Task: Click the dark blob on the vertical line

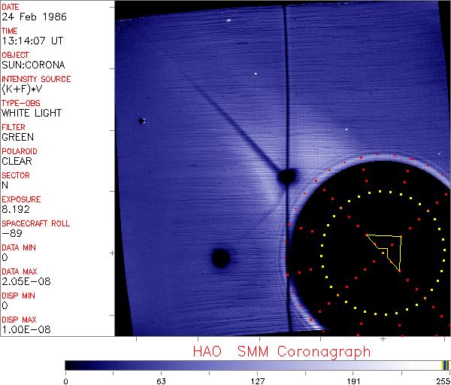Action: 286,177
